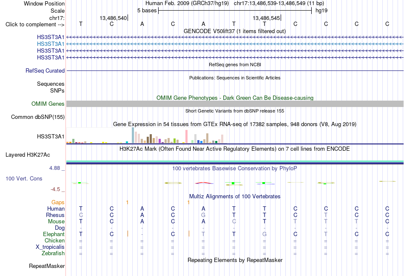Select the Elephant species row label
404x276 pixels.
point(54,234)
